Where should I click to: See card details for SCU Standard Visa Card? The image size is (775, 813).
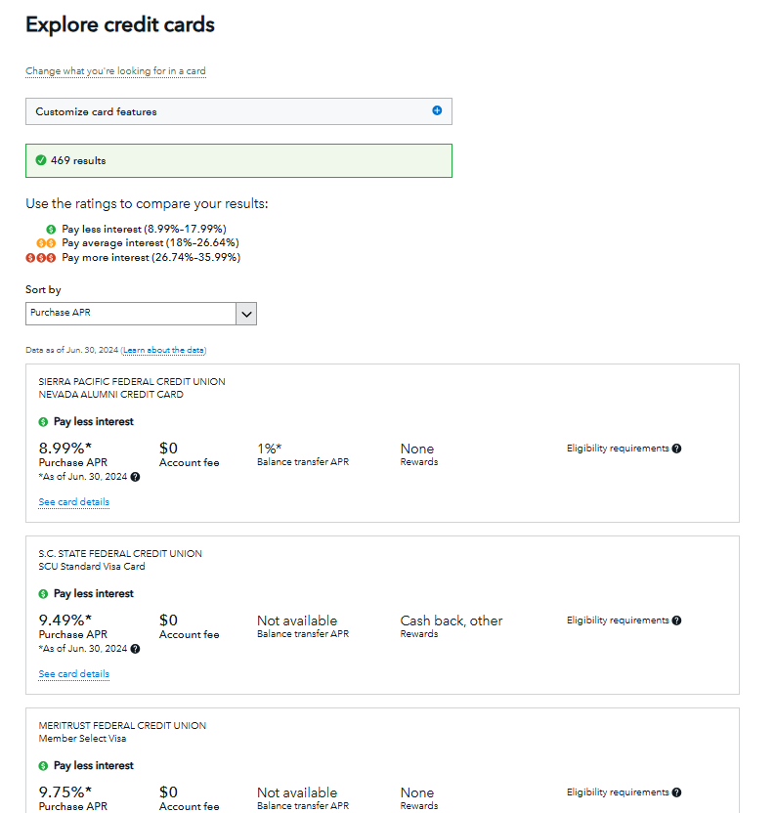73,674
